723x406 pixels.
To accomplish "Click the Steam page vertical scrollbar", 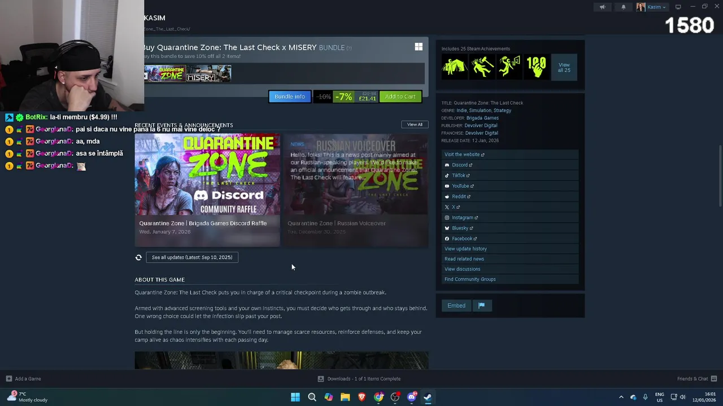I will tap(720, 176).
